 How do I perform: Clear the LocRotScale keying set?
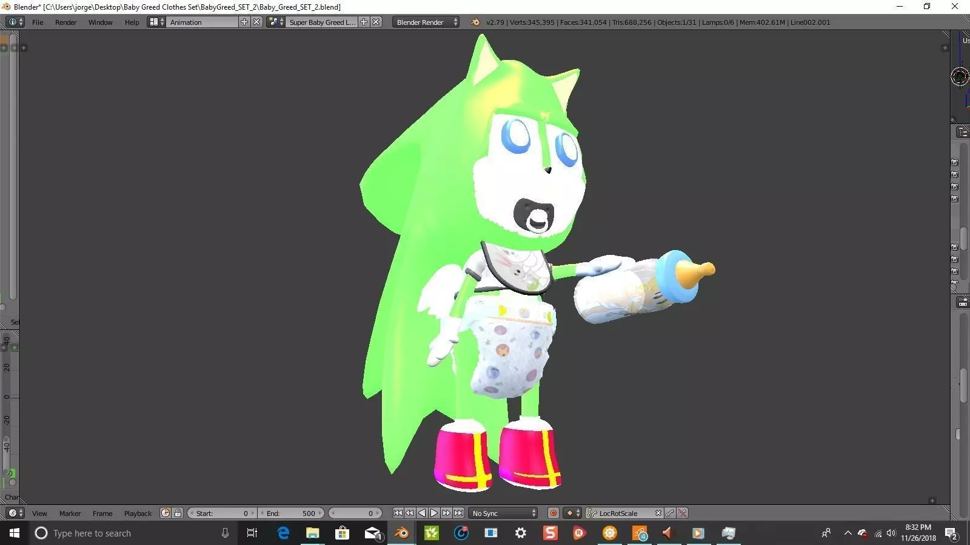[x=658, y=513]
